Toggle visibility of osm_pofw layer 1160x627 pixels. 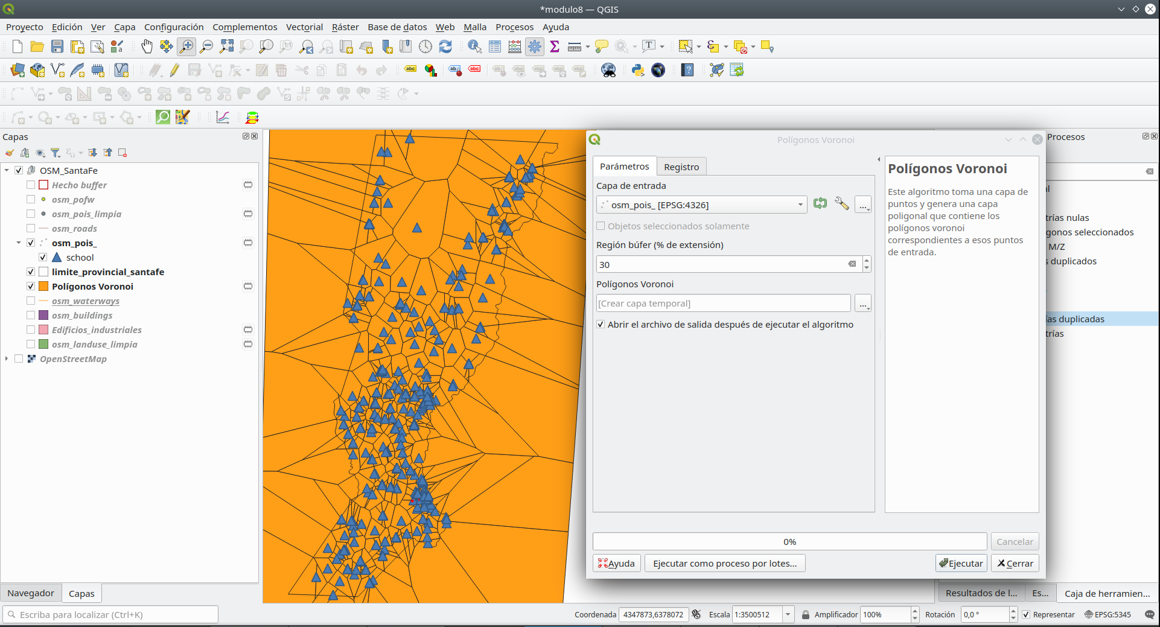click(31, 199)
